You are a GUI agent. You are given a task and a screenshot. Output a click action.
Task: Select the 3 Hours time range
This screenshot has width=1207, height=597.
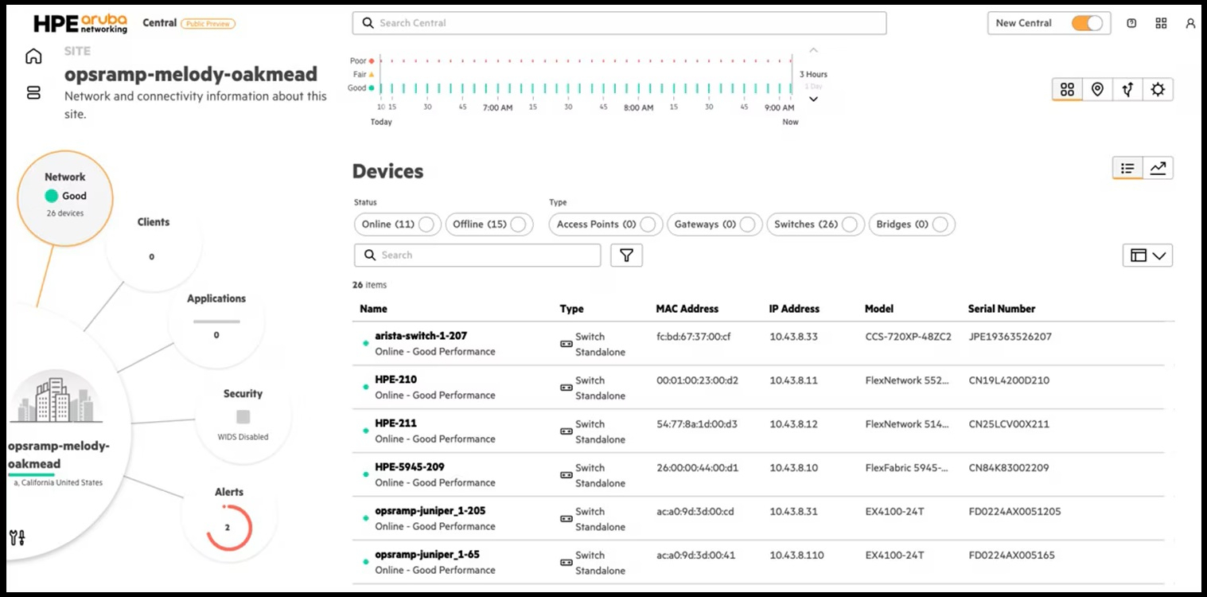813,75
